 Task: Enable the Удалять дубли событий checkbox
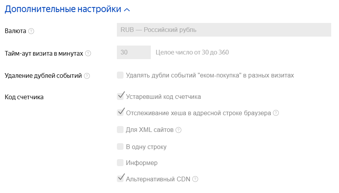tap(120, 75)
